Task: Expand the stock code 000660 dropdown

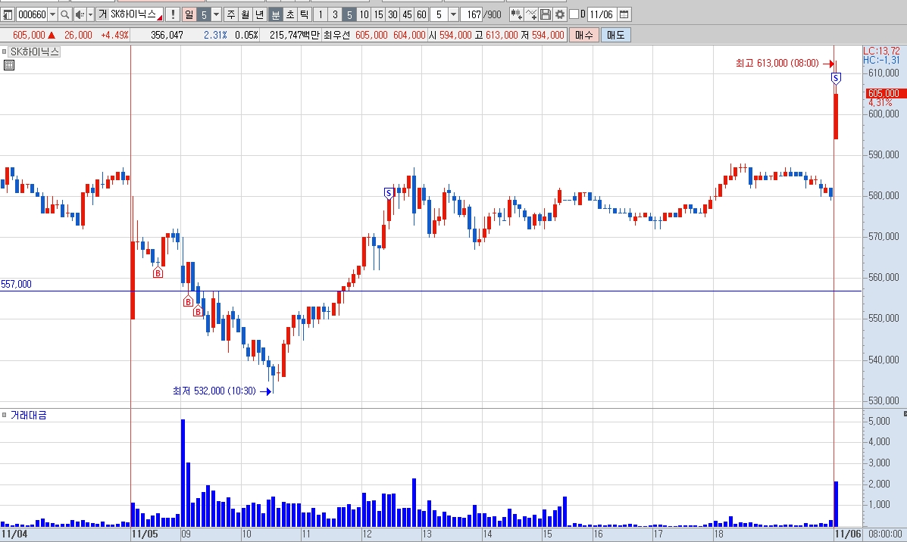Action: 52,14
